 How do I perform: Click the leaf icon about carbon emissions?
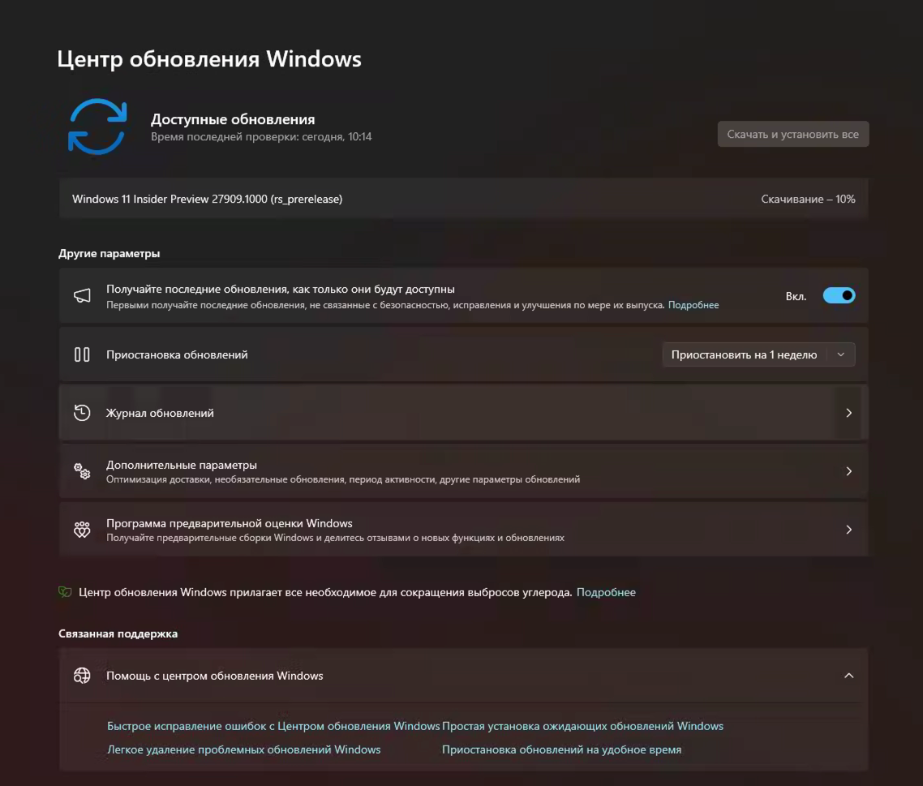(x=65, y=592)
